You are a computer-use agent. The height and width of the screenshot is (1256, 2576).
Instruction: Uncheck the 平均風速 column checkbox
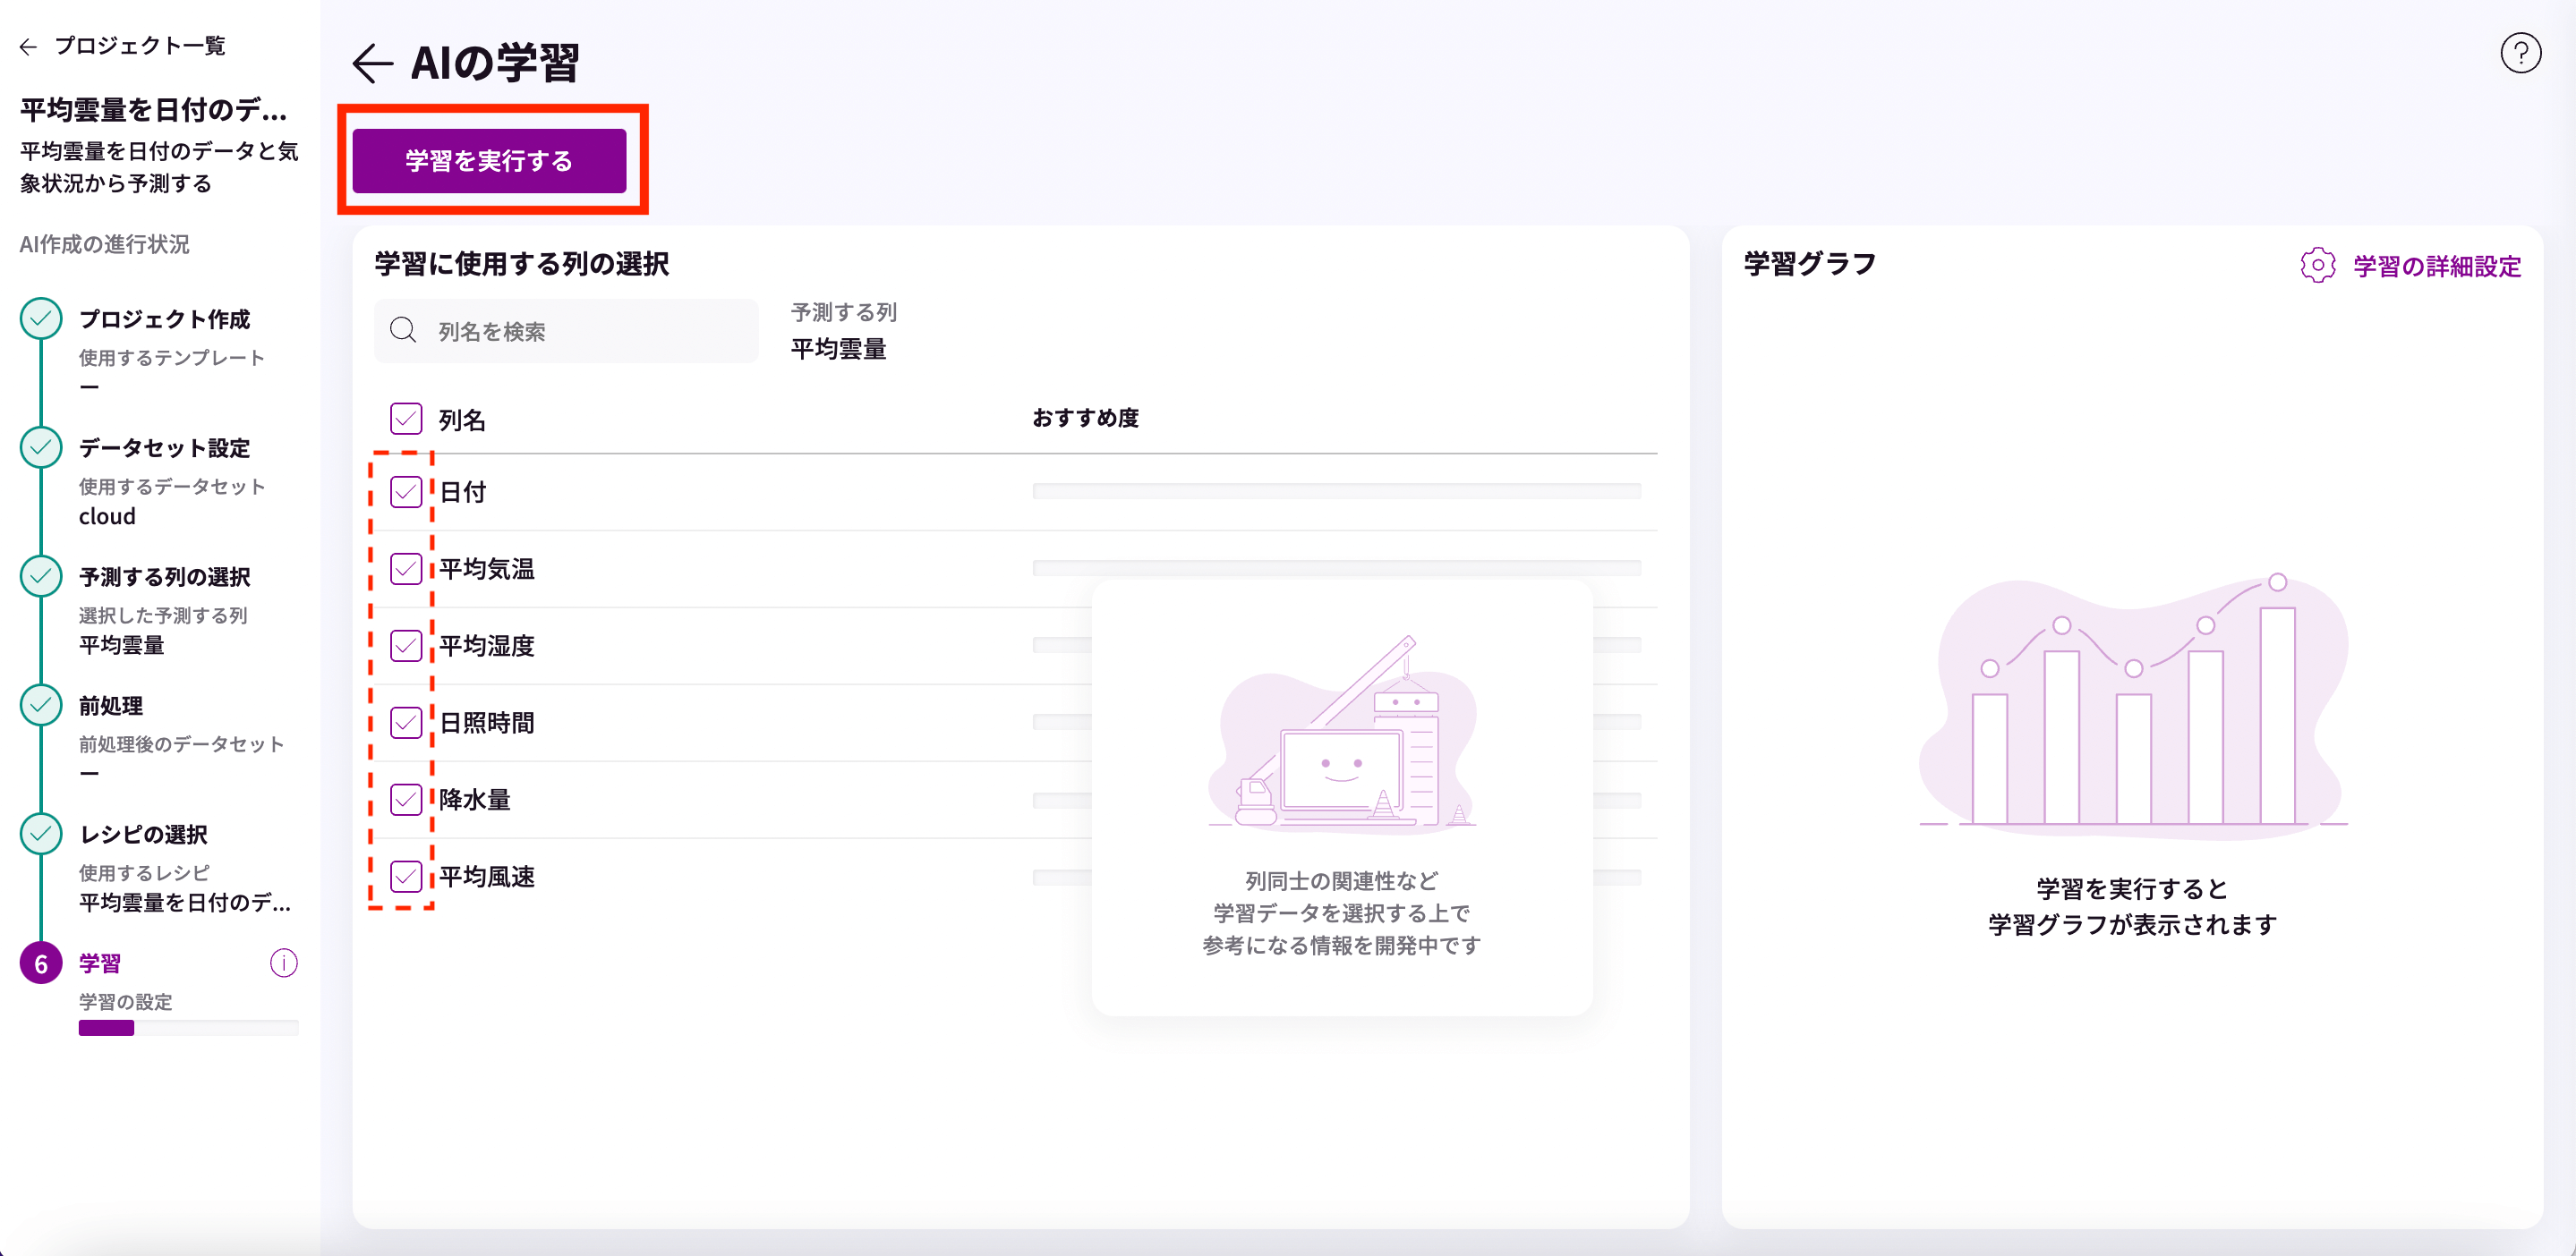406,877
